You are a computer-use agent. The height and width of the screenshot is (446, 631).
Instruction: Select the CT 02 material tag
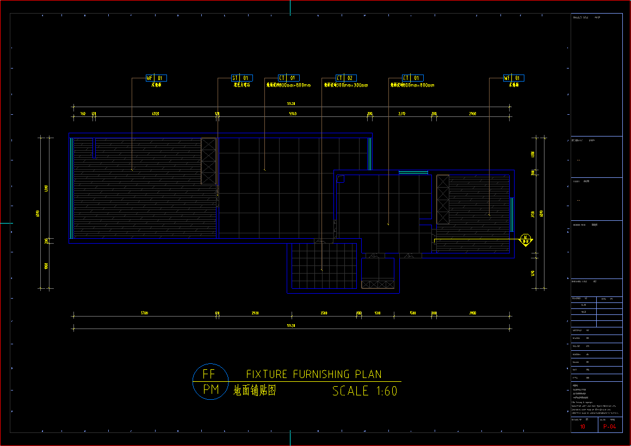pyautogui.click(x=347, y=78)
